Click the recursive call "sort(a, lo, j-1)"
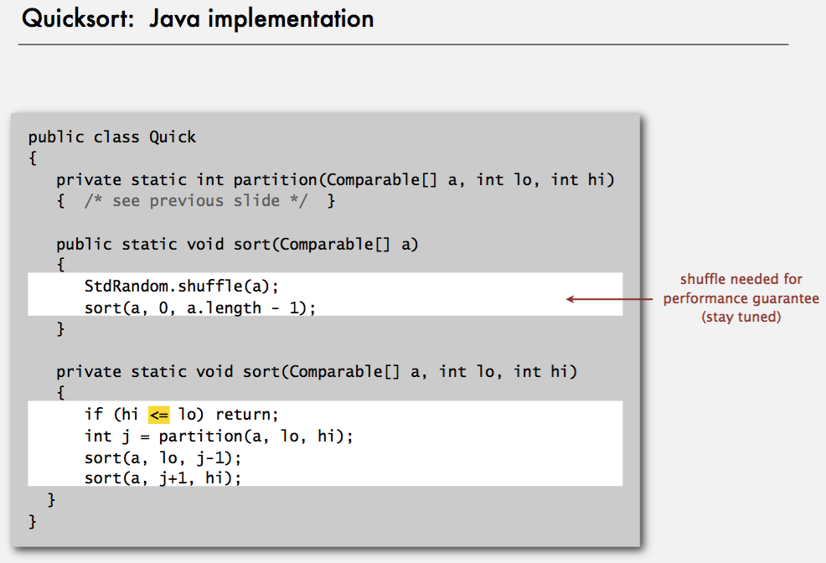 [x=163, y=457]
